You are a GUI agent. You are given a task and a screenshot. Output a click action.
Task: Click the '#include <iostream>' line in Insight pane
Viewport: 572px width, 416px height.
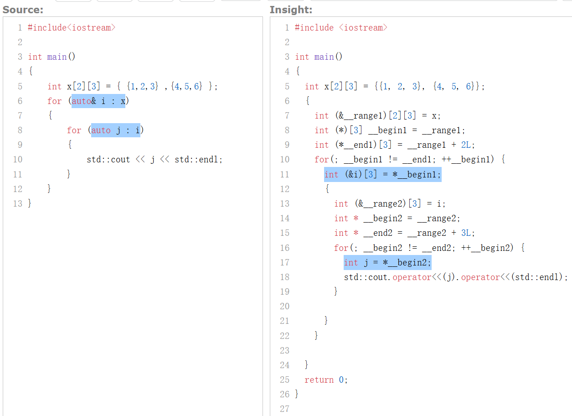click(x=340, y=27)
